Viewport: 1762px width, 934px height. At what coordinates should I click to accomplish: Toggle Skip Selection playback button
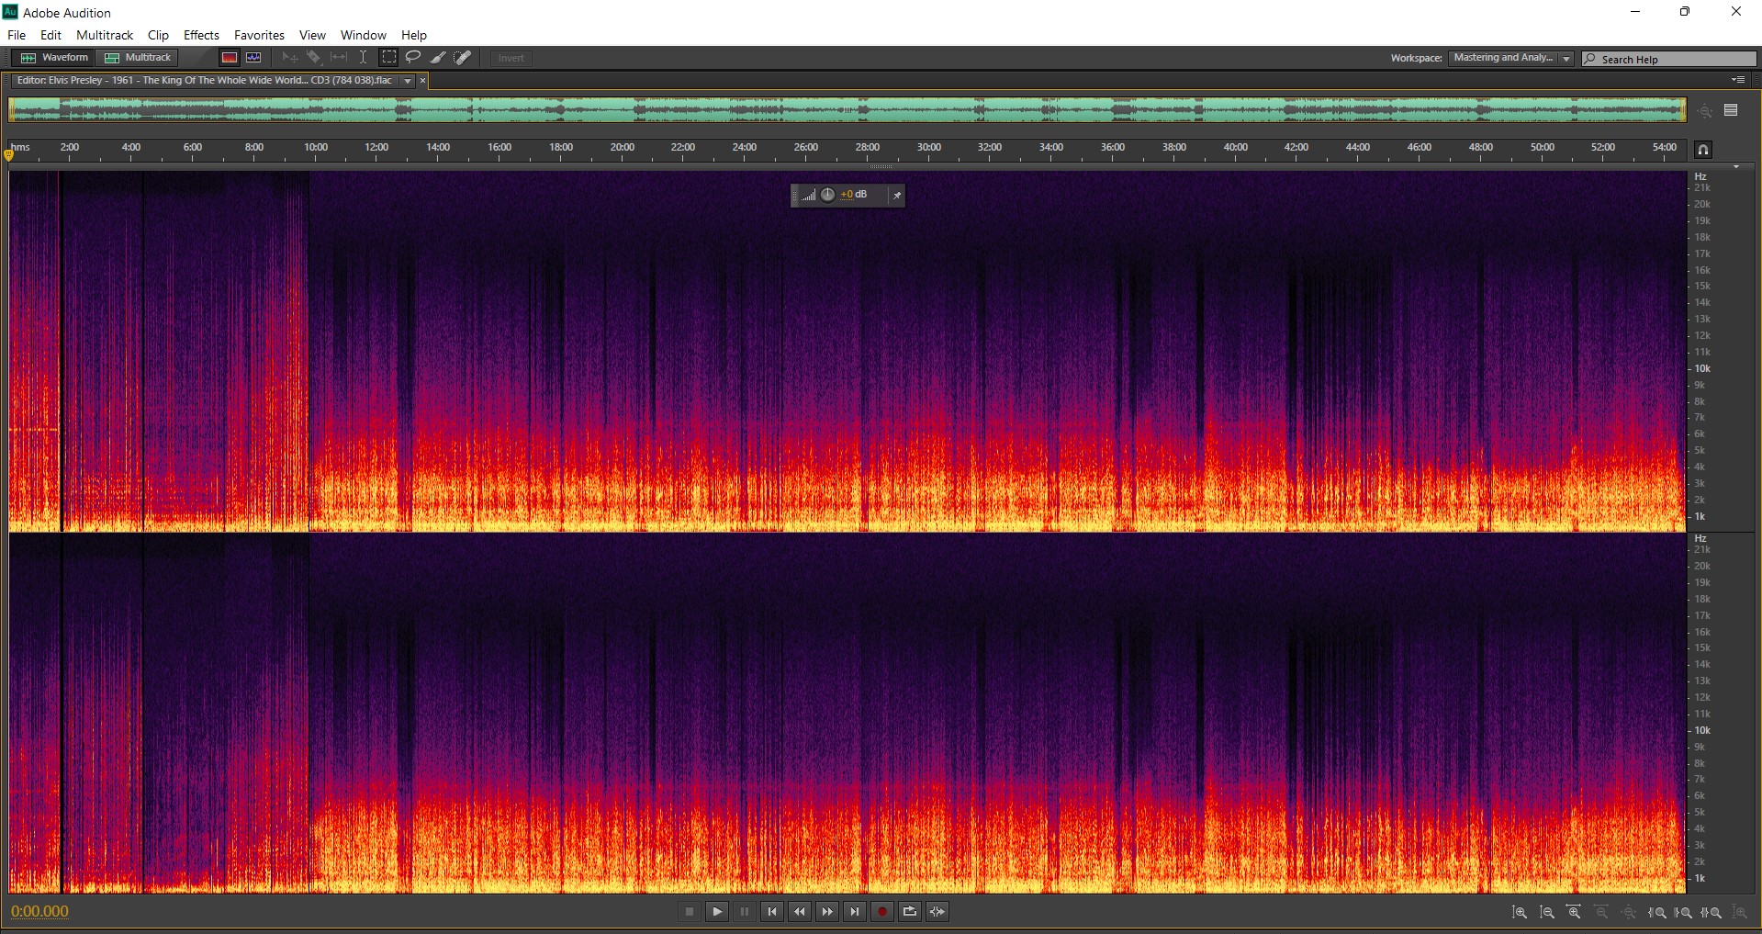937,912
